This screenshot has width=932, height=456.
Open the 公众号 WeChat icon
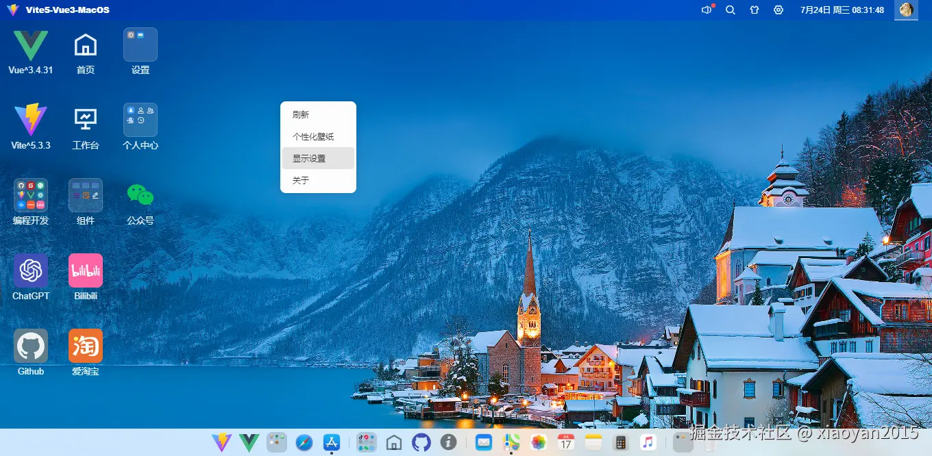click(x=140, y=194)
